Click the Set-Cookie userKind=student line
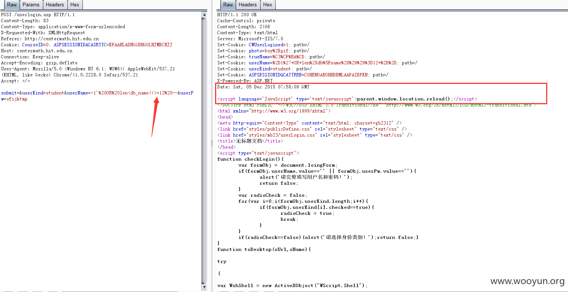This screenshot has width=568, height=292. tap(264, 69)
